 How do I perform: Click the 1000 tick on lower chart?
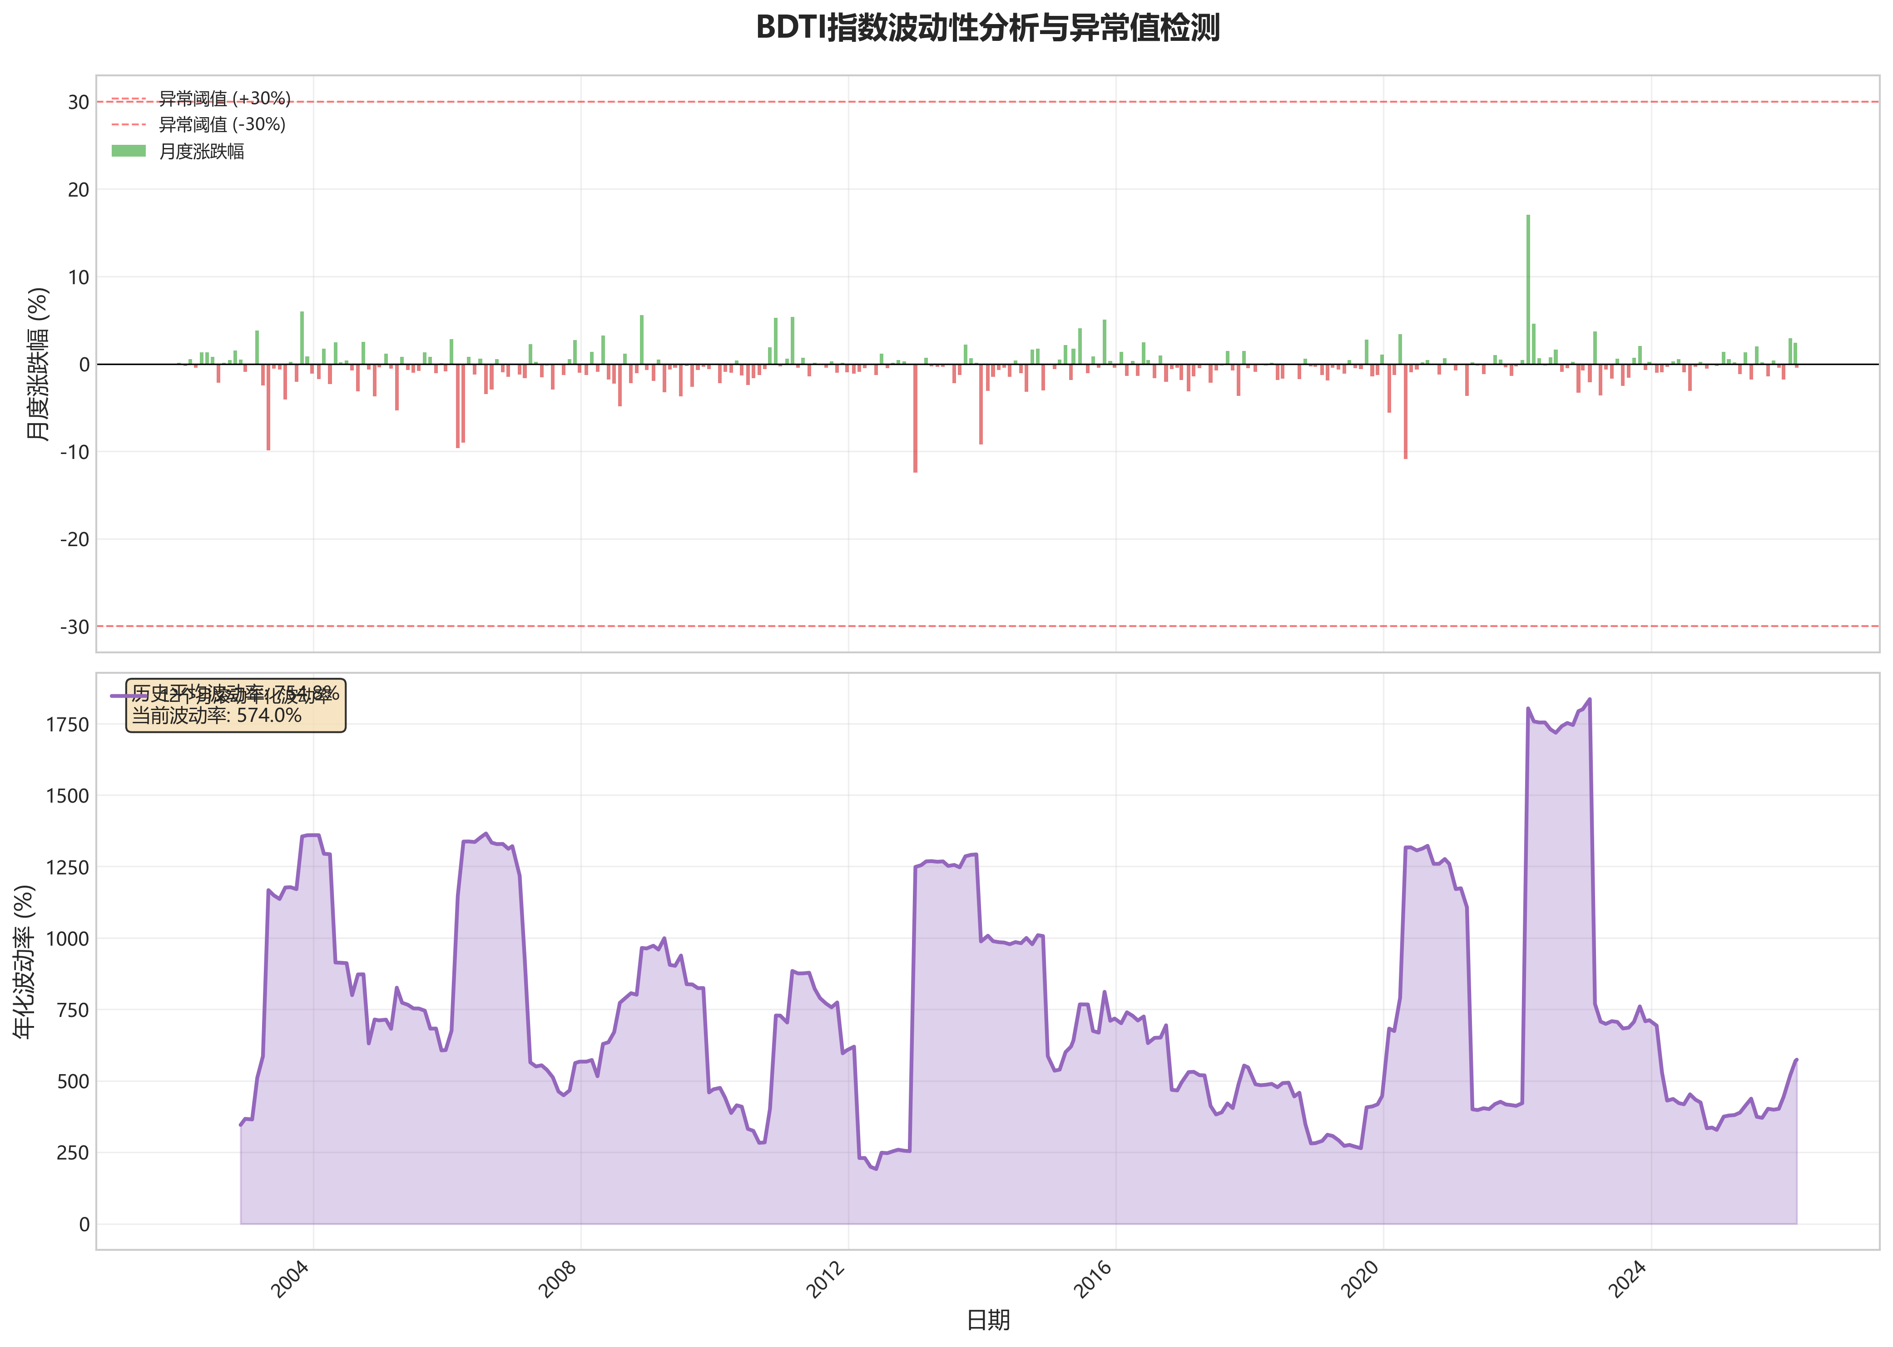point(67,939)
